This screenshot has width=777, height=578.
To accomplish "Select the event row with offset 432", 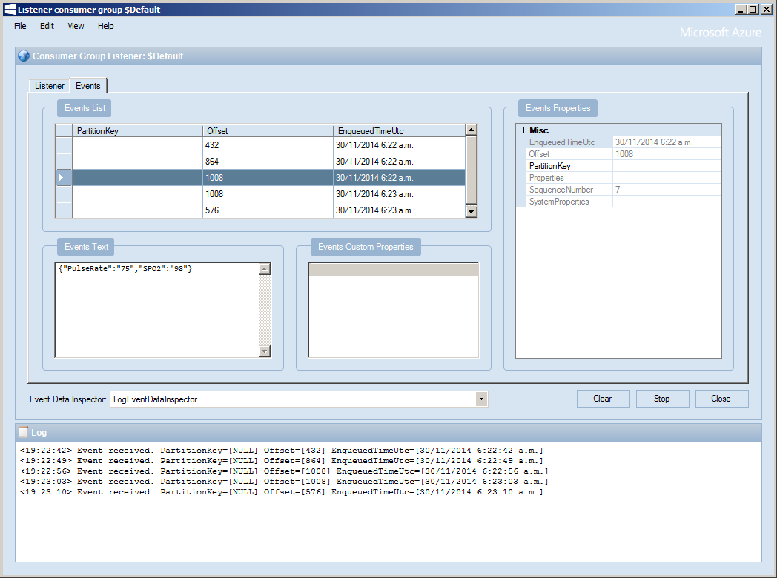I will pyautogui.click(x=267, y=145).
